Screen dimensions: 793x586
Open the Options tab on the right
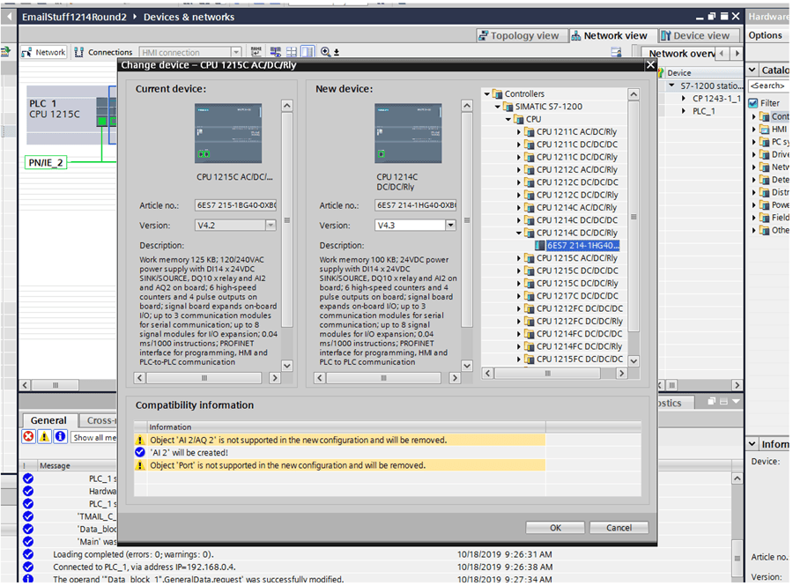coord(765,35)
